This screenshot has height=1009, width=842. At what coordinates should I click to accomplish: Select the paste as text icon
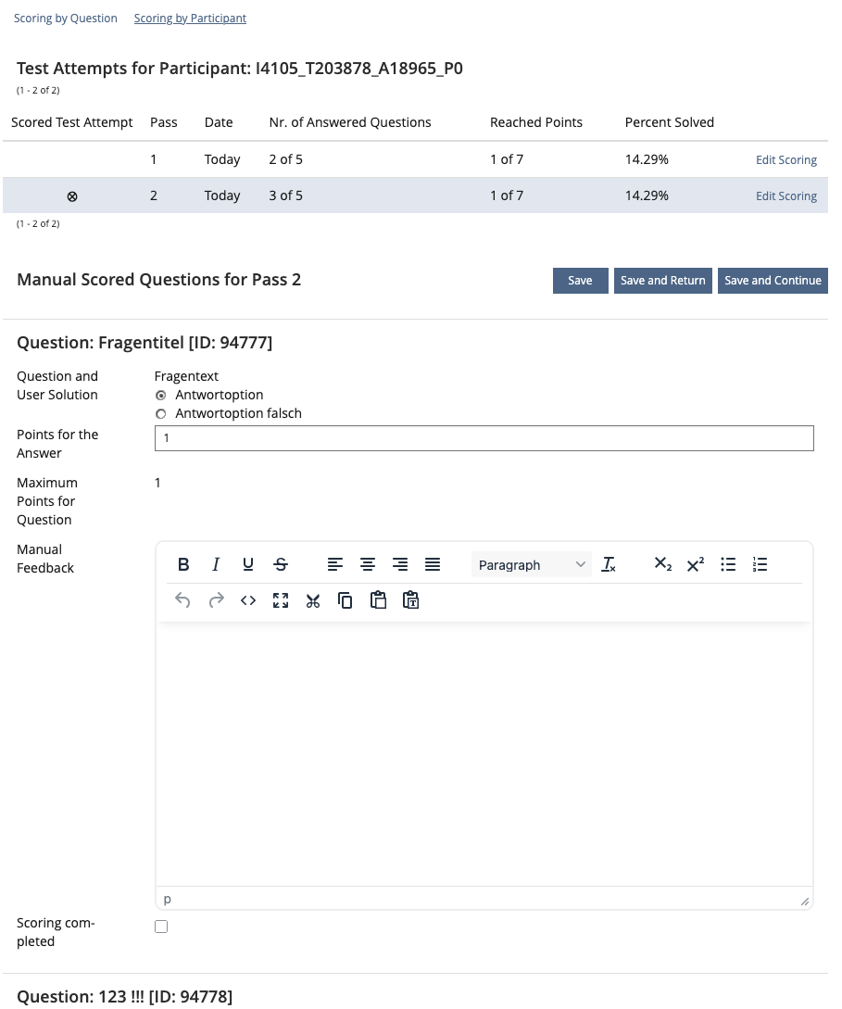(410, 599)
